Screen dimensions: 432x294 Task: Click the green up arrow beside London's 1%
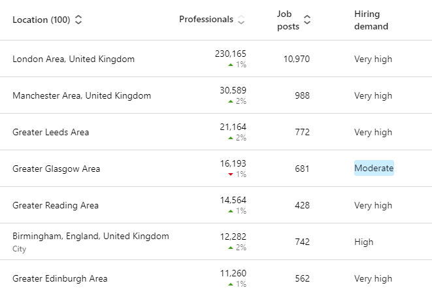231,65
